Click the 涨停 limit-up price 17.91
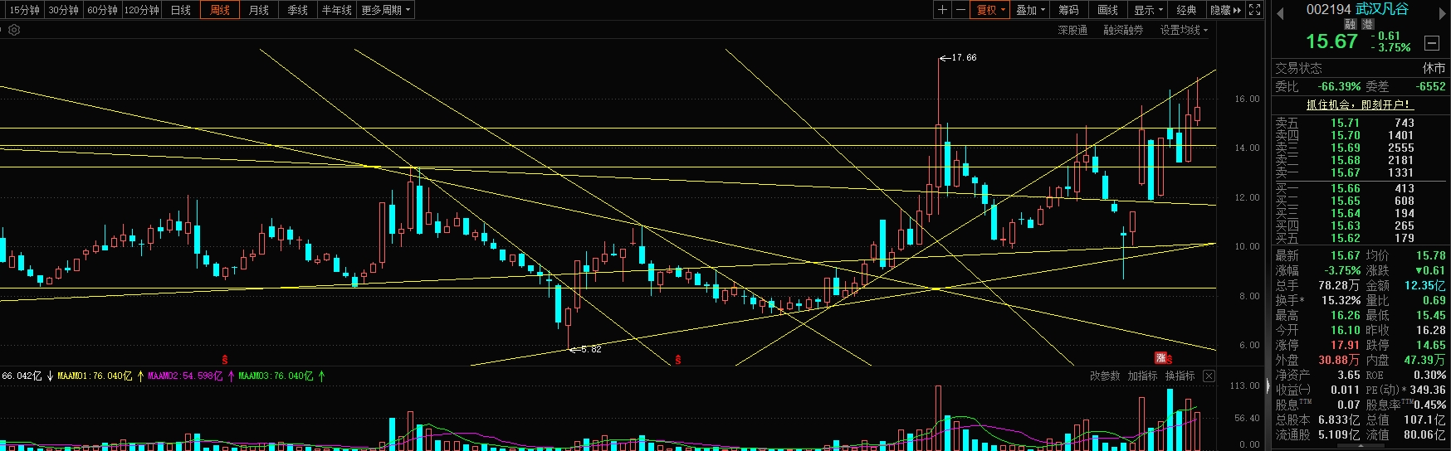Screen dimensions: 1451x451 pyautogui.click(x=1346, y=346)
